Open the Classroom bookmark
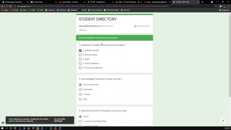The image size is (231, 130). [x=50, y=10]
